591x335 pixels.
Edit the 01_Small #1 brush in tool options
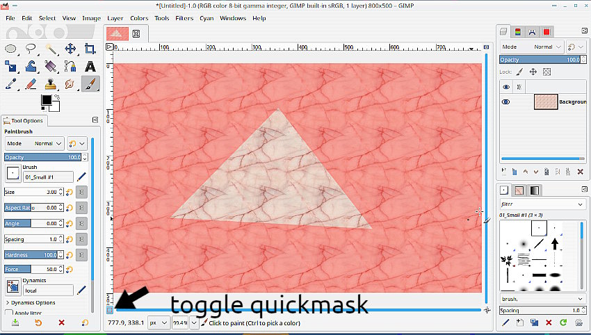(81, 177)
